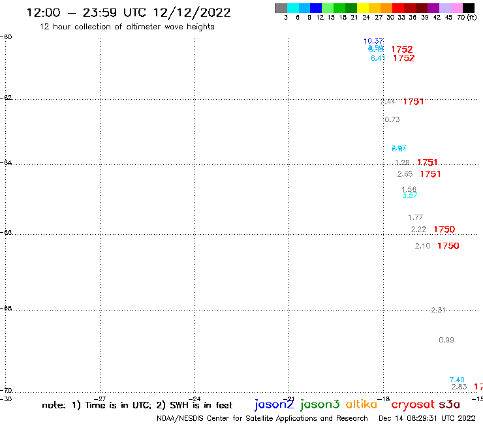Click the gray value '2.44'

click(388, 102)
